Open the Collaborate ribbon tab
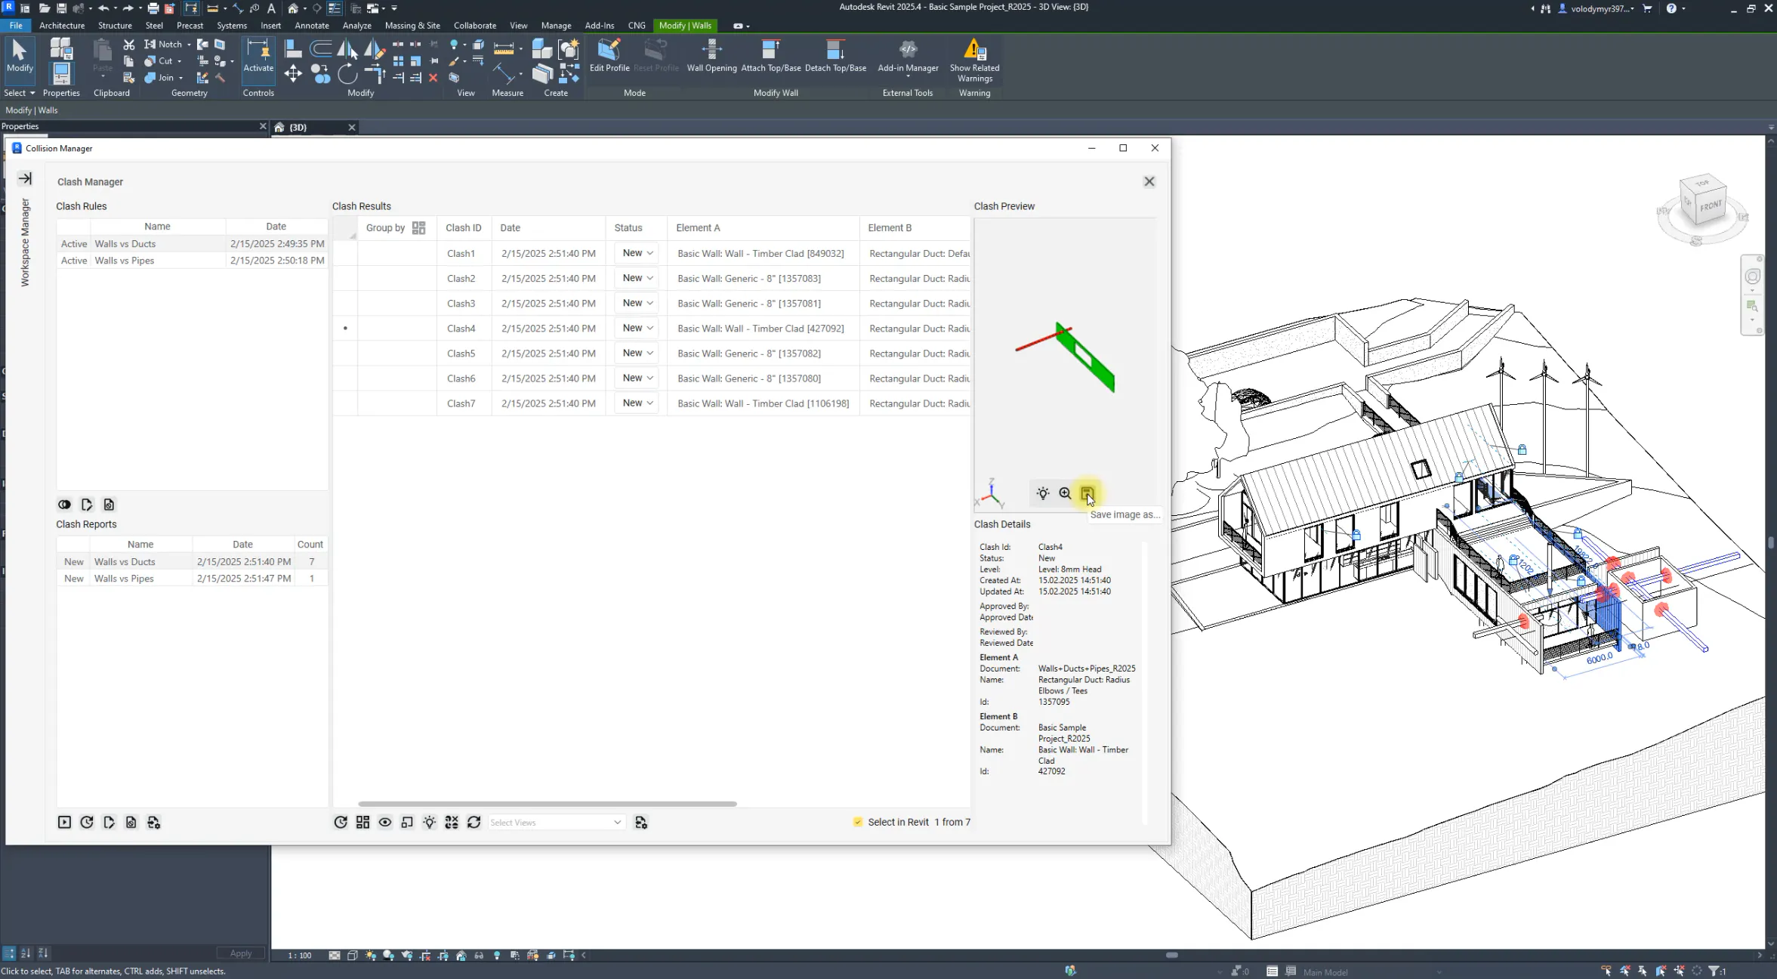Viewport: 1777px width, 979px height. [x=475, y=26]
